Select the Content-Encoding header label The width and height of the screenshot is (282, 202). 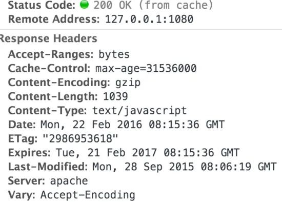click(59, 83)
